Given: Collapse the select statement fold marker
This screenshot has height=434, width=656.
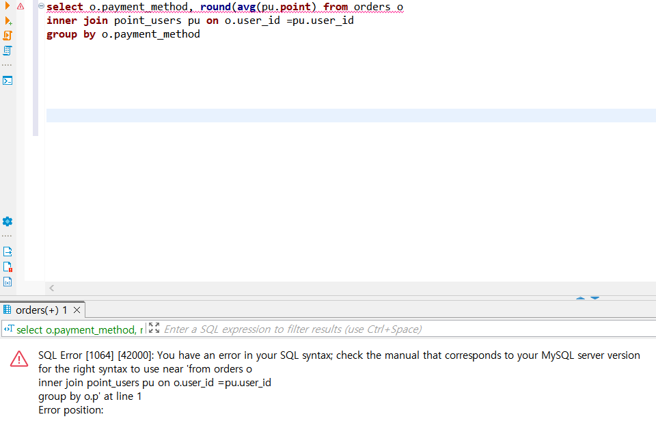Looking at the screenshot, I should pyautogui.click(x=42, y=6).
